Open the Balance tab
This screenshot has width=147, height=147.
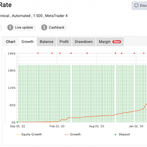click(46, 42)
